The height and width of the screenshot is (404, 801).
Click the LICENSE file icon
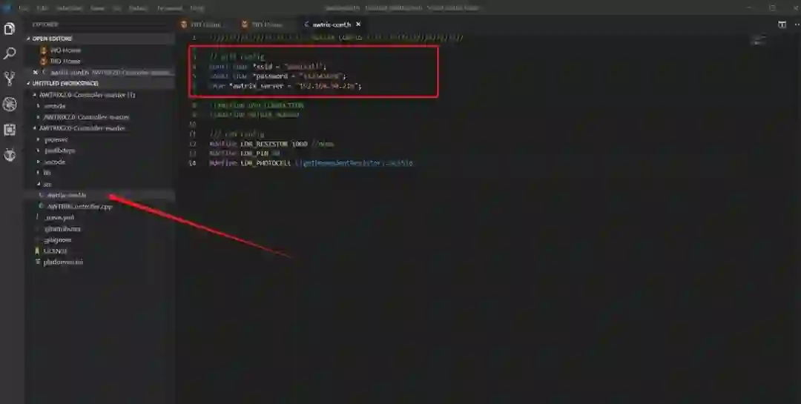click(37, 251)
